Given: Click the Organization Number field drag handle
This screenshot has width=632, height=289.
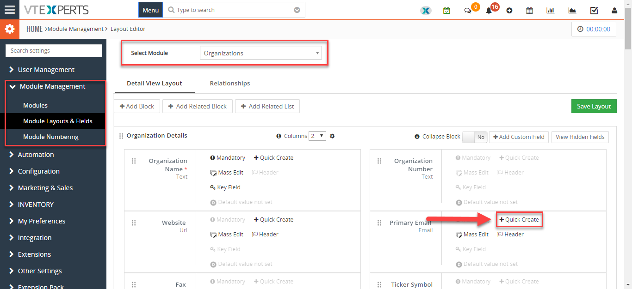Looking at the screenshot, I should click(379, 161).
